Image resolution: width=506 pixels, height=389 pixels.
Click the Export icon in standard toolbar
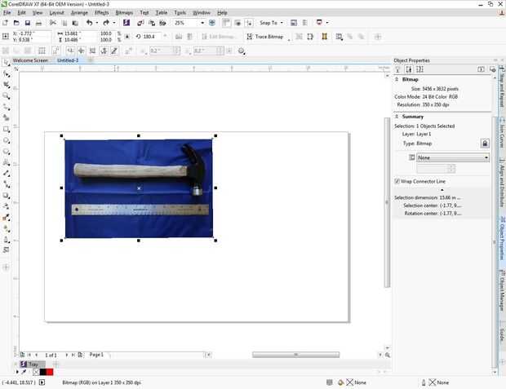point(152,23)
